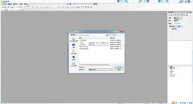
Task: Click the Cancel button in the file dialog
Action: (x=119, y=70)
